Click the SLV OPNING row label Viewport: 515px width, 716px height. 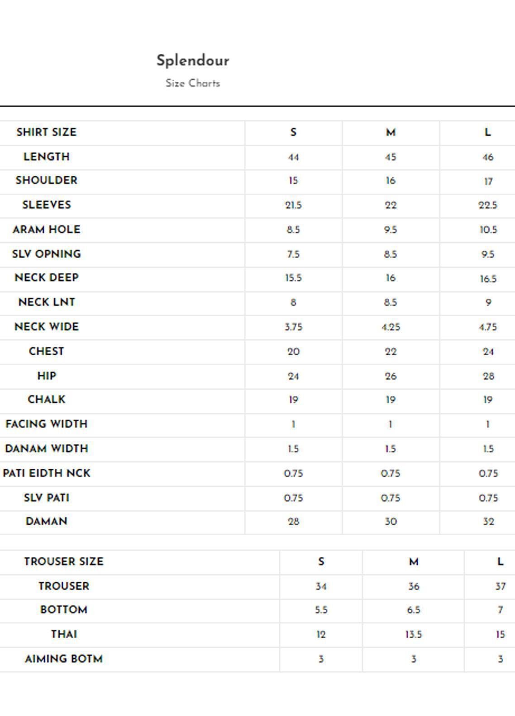pyautogui.click(x=47, y=254)
